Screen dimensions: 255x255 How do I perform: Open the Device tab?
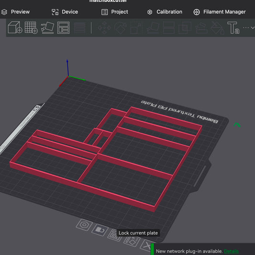click(65, 12)
